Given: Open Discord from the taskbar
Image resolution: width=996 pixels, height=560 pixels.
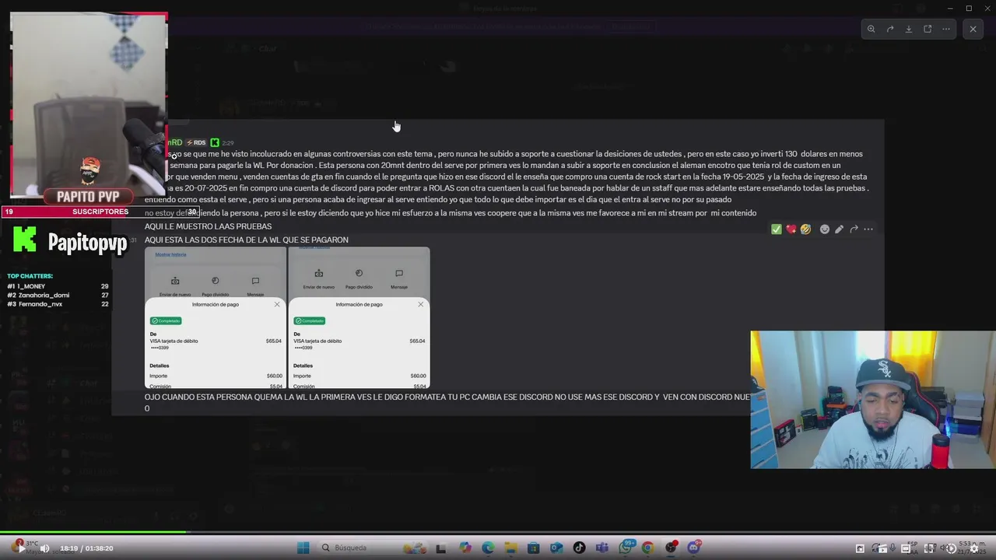Looking at the screenshot, I should (x=693, y=548).
